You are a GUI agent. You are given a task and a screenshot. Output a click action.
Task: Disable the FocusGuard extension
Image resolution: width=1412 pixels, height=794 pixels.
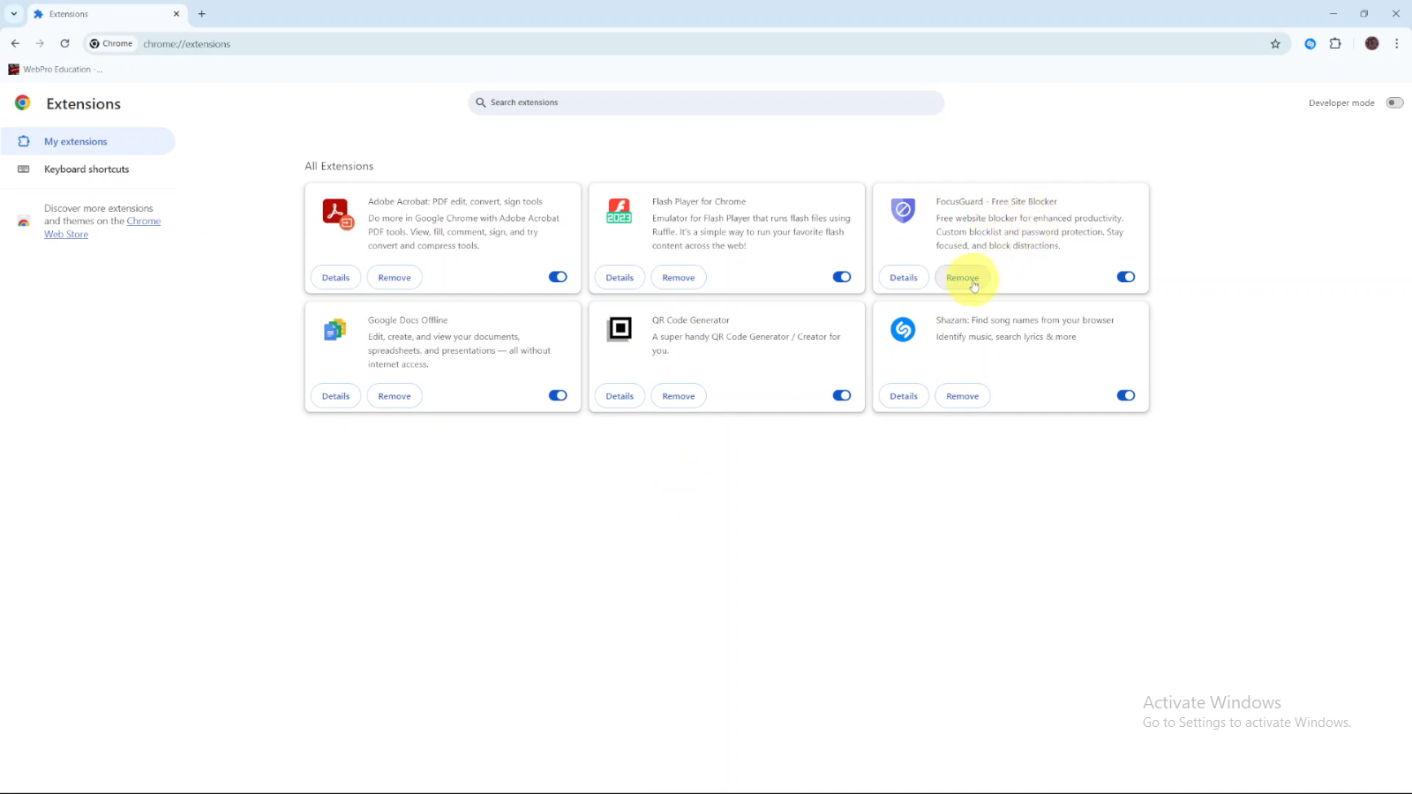click(1126, 277)
